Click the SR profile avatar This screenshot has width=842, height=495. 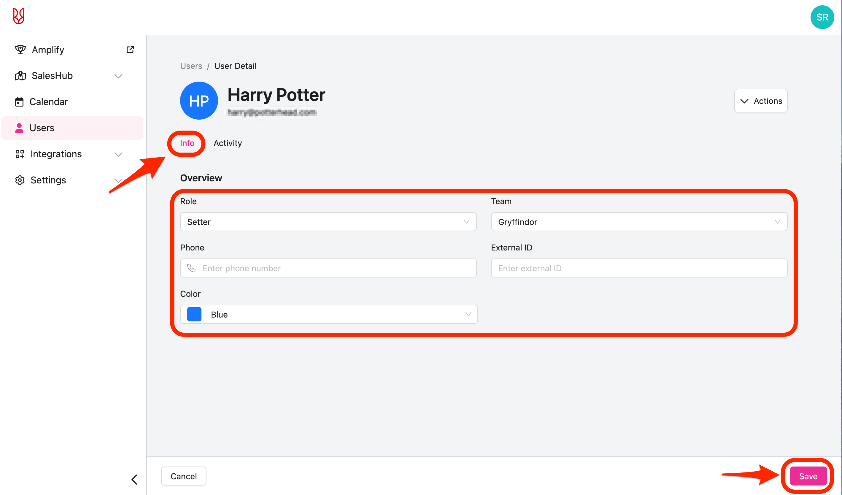coord(822,18)
